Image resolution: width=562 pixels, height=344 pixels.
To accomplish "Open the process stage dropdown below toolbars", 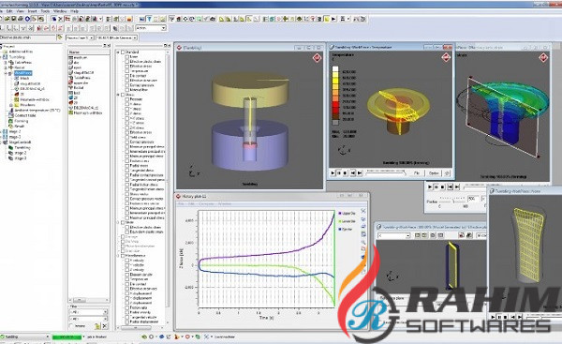I will pyautogui.click(x=80, y=37).
